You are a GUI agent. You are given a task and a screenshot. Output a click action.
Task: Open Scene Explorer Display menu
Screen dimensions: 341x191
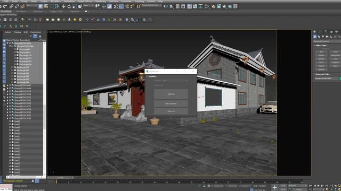pyautogui.click(x=17, y=32)
